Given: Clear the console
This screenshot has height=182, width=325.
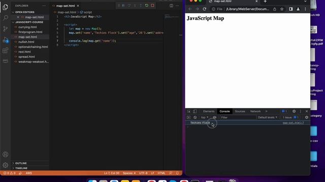Looking at the screenshot, I should pos(195,117).
